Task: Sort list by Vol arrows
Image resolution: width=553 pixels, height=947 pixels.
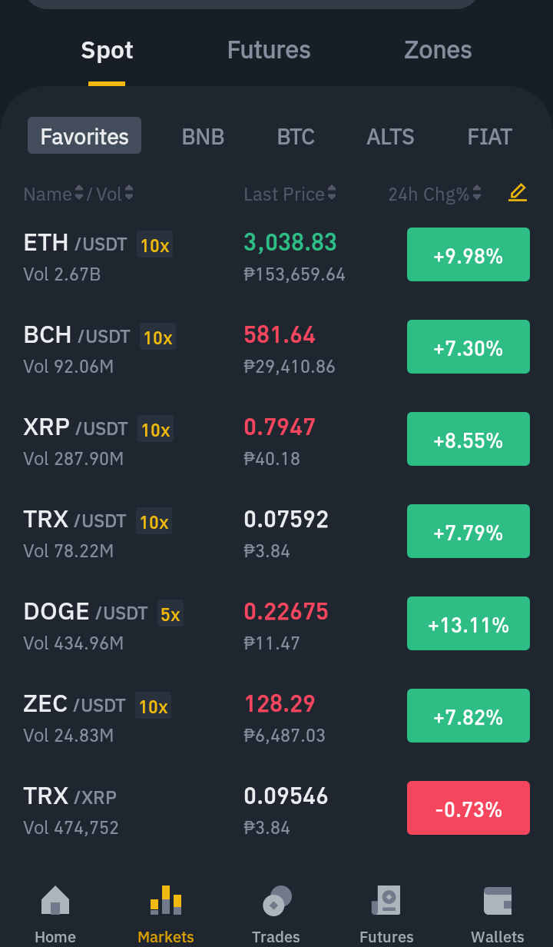Action: [x=129, y=194]
